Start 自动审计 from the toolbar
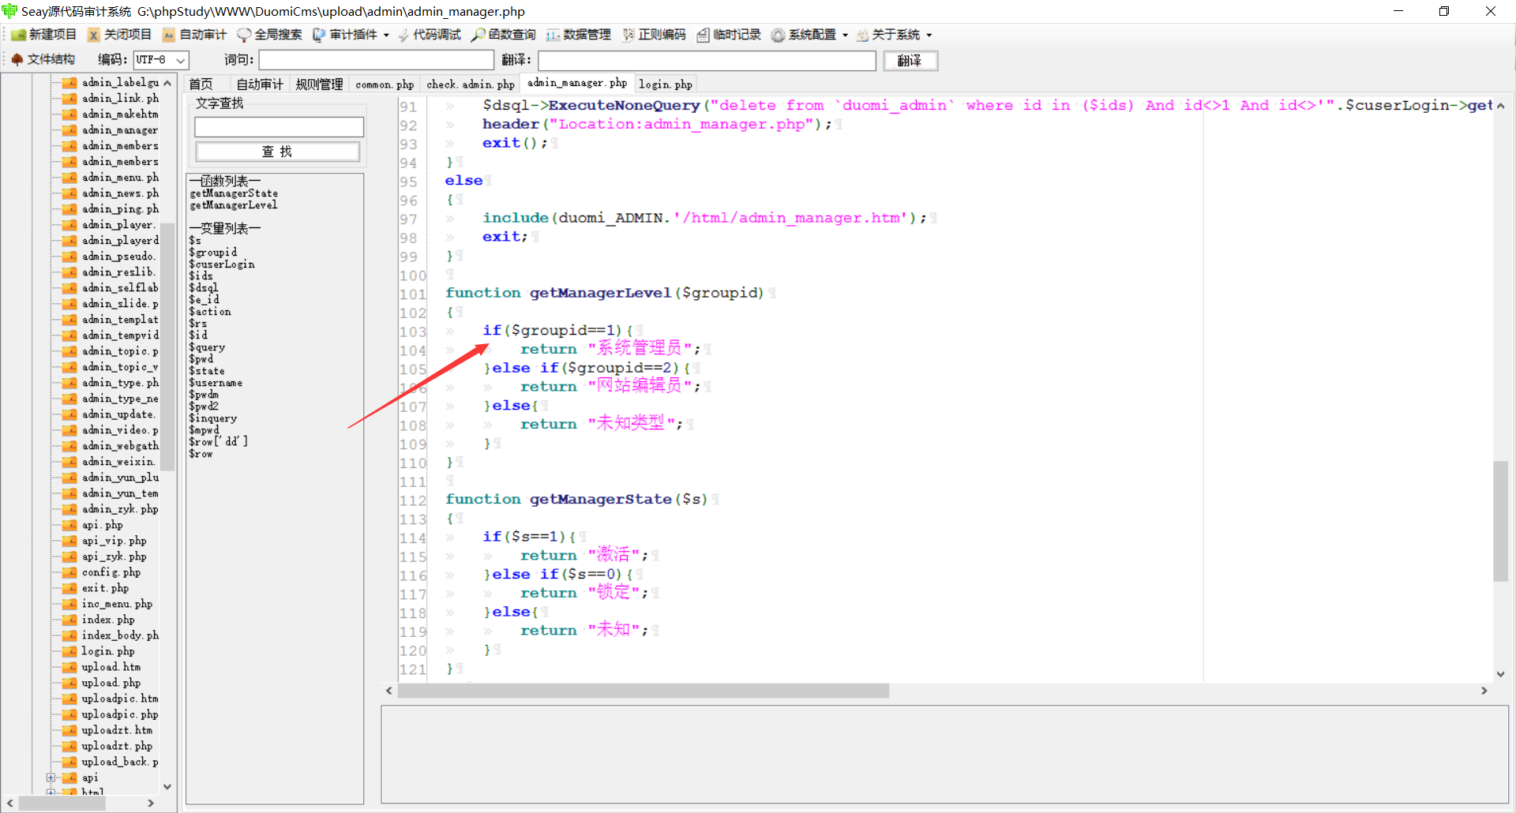Viewport: 1516px width, 813px height. (194, 35)
